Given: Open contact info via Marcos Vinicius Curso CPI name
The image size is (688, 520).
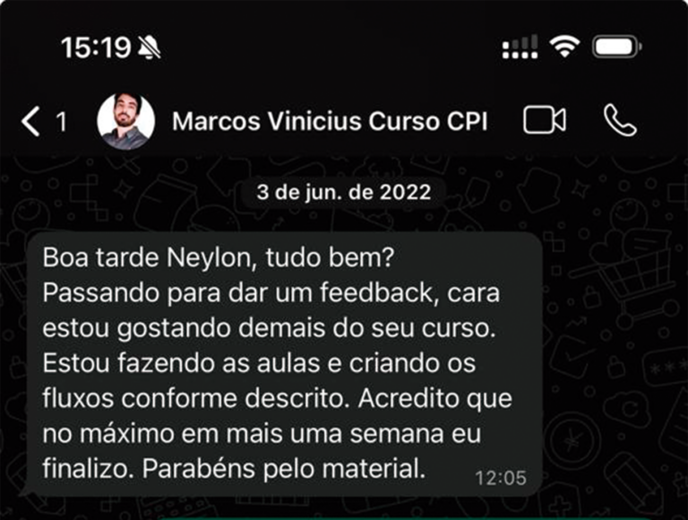Looking at the screenshot, I should click(x=330, y=121).
